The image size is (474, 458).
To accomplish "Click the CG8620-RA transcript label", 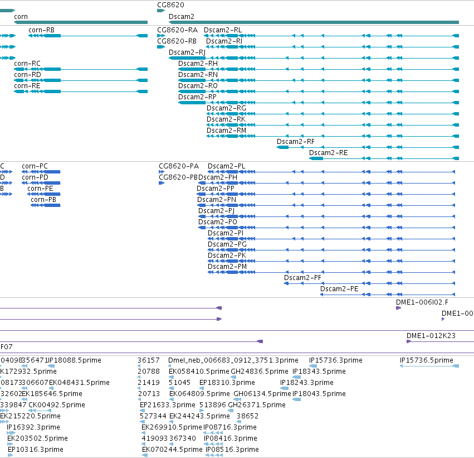I will 178,30.
